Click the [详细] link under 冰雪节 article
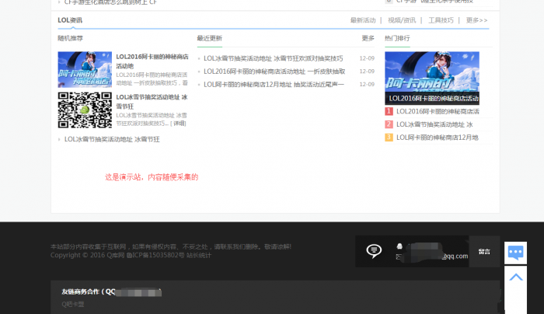544x314 pixels. pyautogui.click(x=180, y=124)
